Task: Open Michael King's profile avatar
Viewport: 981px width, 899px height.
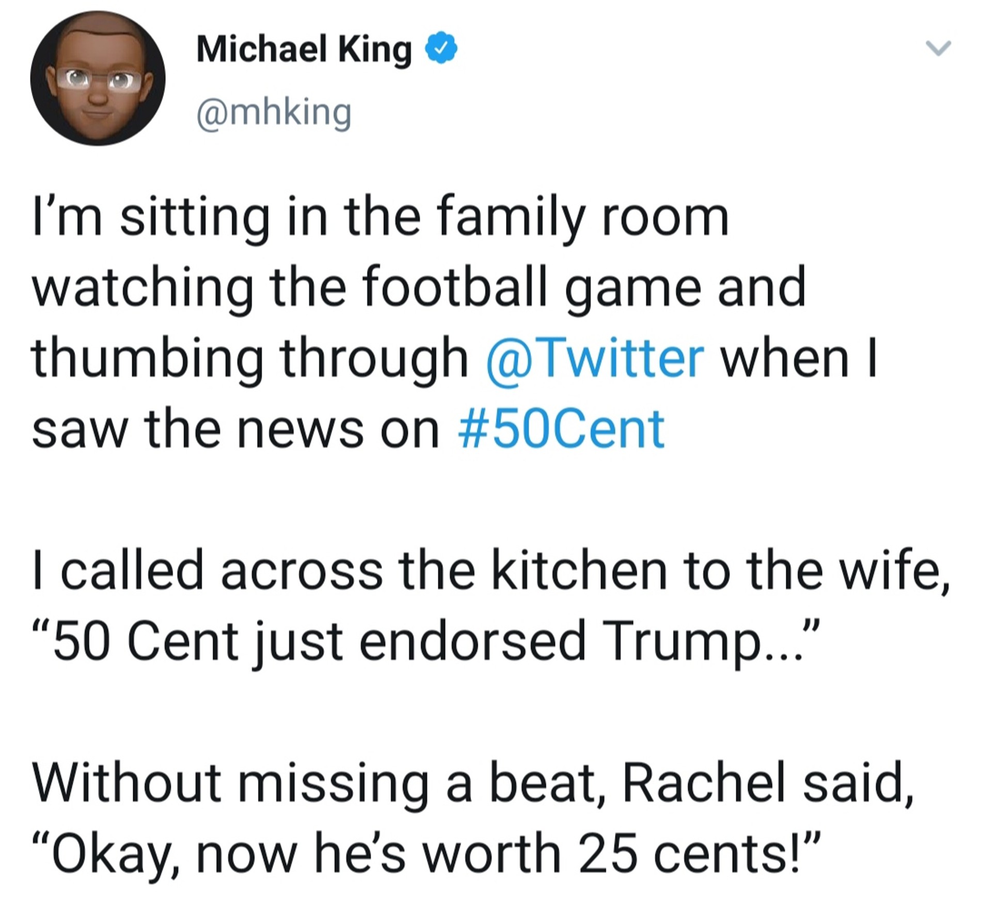Action: click(98, 78)
